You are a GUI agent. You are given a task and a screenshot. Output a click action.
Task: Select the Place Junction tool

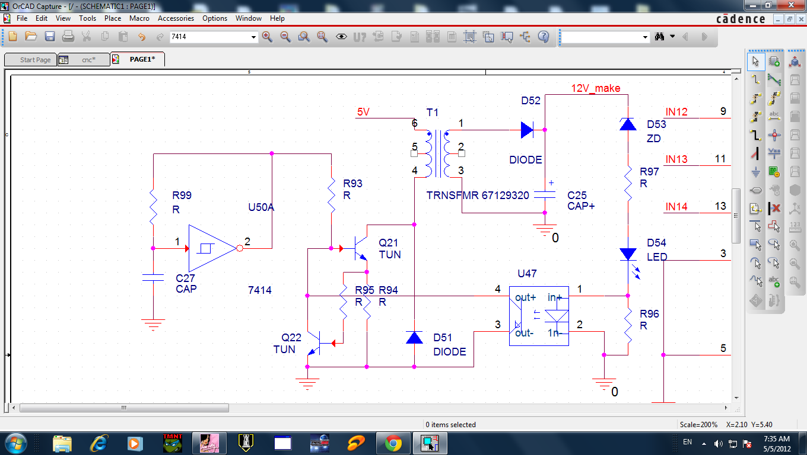coord(774,135)
